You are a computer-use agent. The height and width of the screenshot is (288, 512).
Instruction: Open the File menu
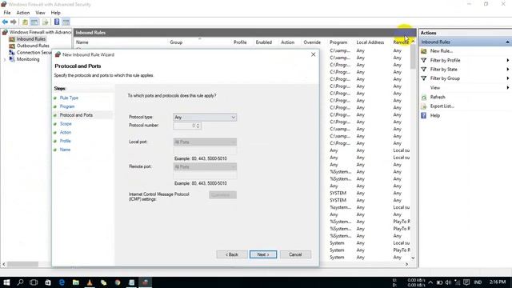(7, 13)
